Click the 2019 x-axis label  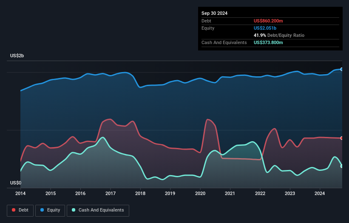[170, 193]
